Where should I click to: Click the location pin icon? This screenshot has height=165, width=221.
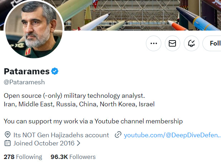click(x=8, y=135)
